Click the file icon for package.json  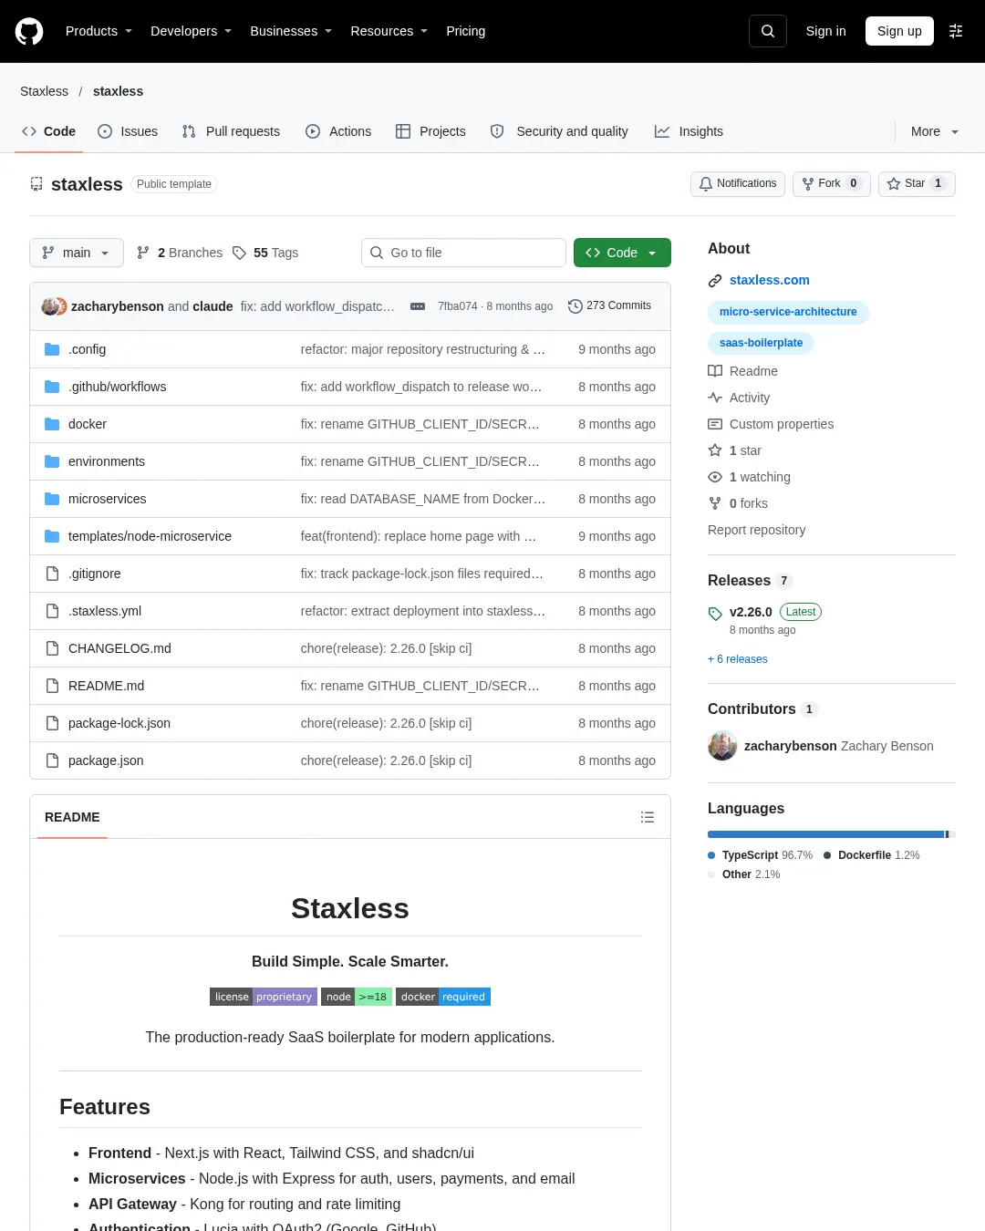(x=52, y=760)
